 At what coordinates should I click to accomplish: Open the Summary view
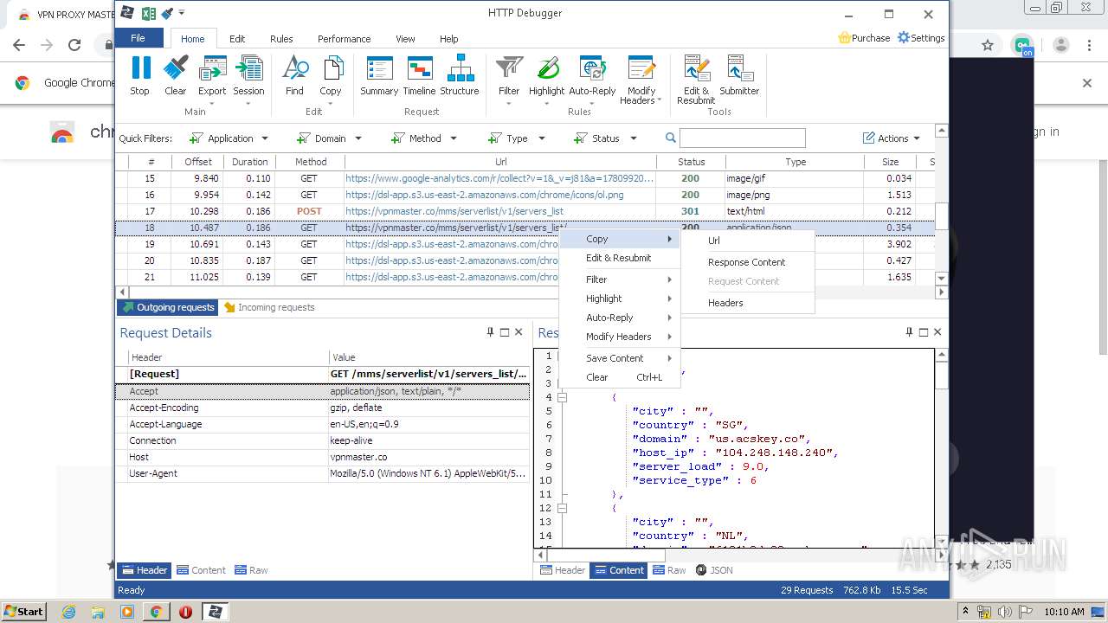tap(379, 75)
